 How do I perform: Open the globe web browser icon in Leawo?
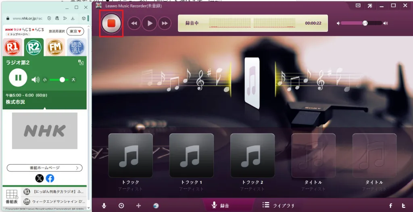(x=156, y=206)
